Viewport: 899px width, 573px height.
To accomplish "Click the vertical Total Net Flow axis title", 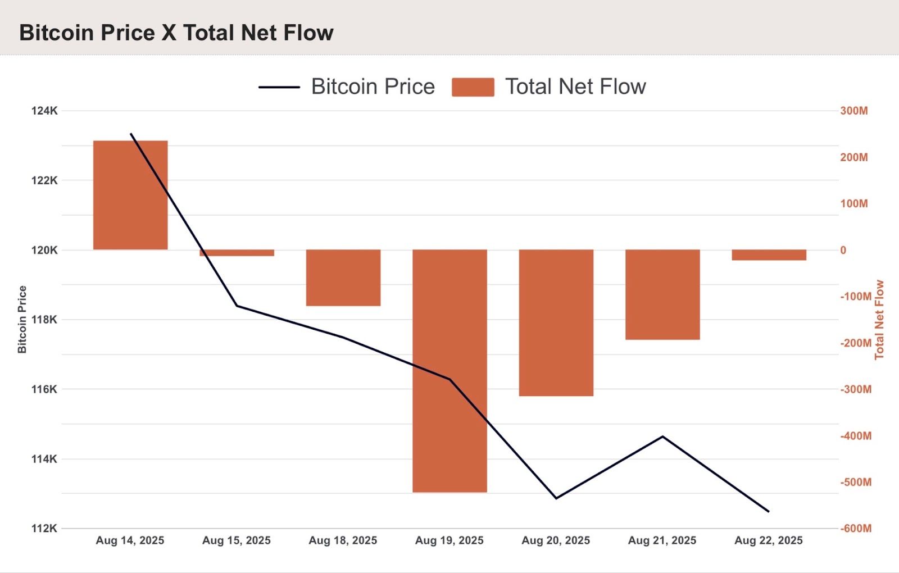I will coord(879,320).
